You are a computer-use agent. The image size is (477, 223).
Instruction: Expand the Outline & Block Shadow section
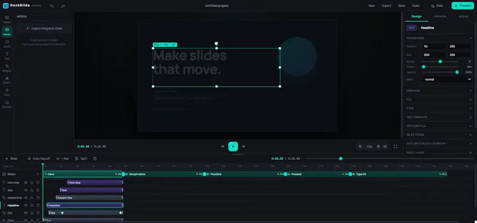point(439,143)
